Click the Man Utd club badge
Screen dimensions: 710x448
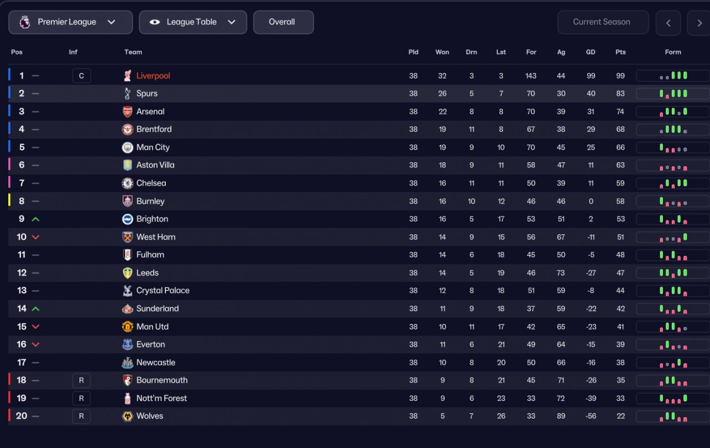(128, 327)
